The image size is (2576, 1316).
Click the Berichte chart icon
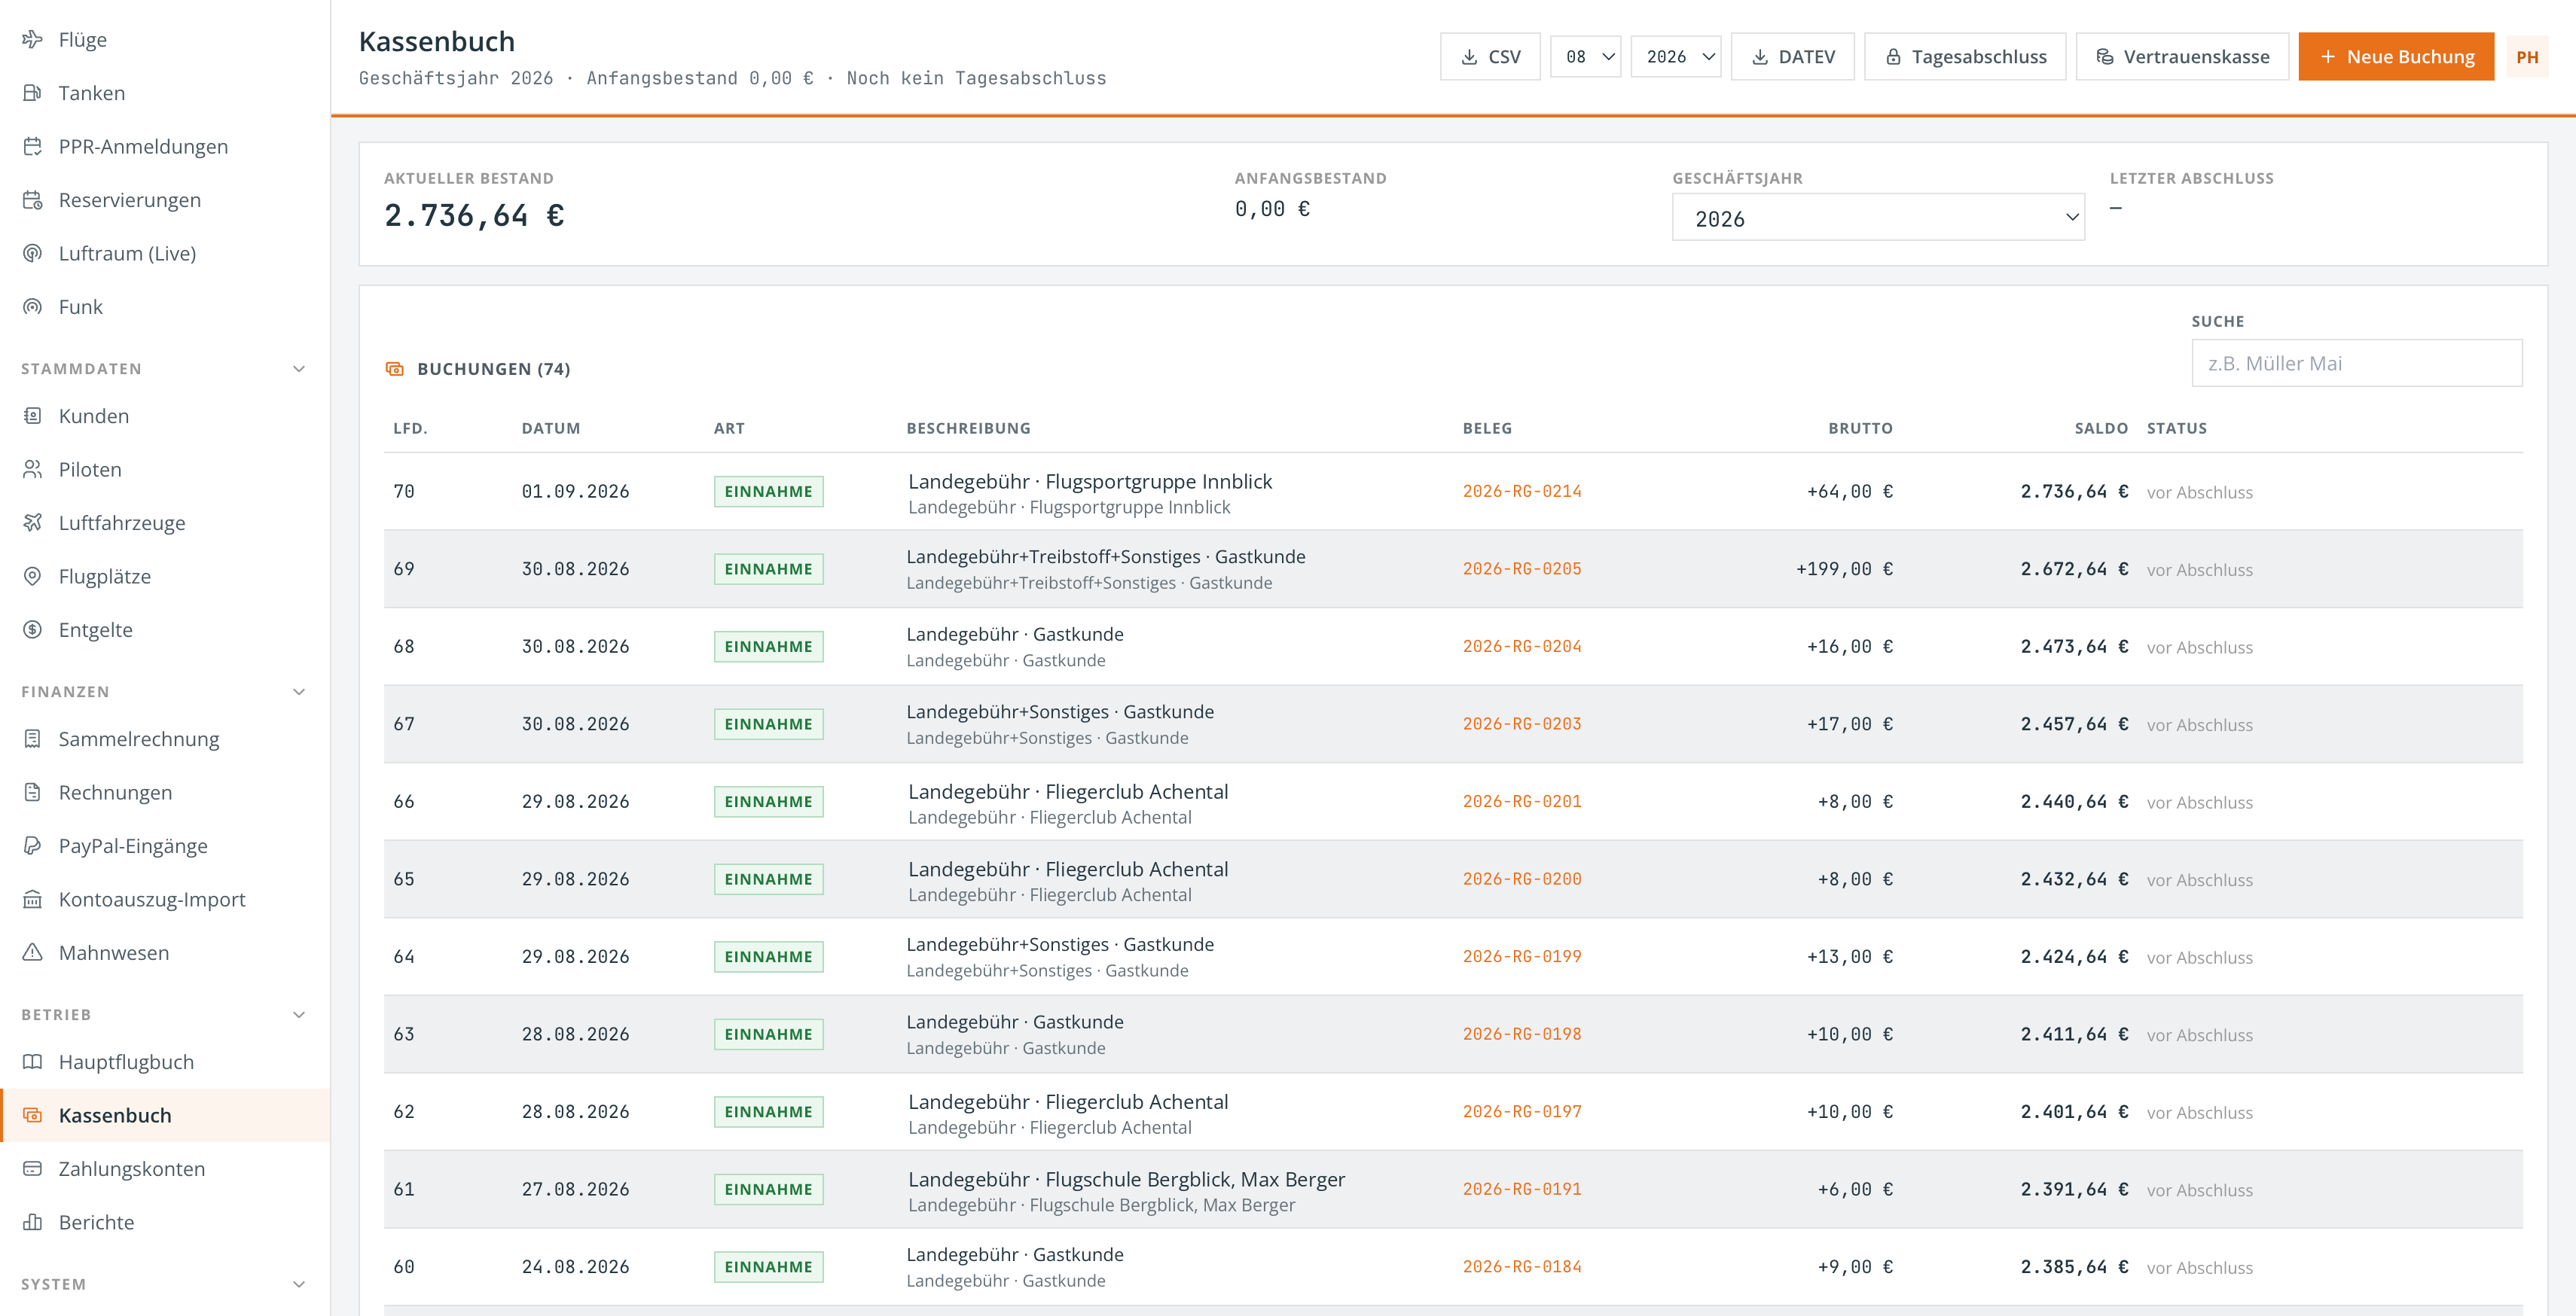coord(33,1222)
